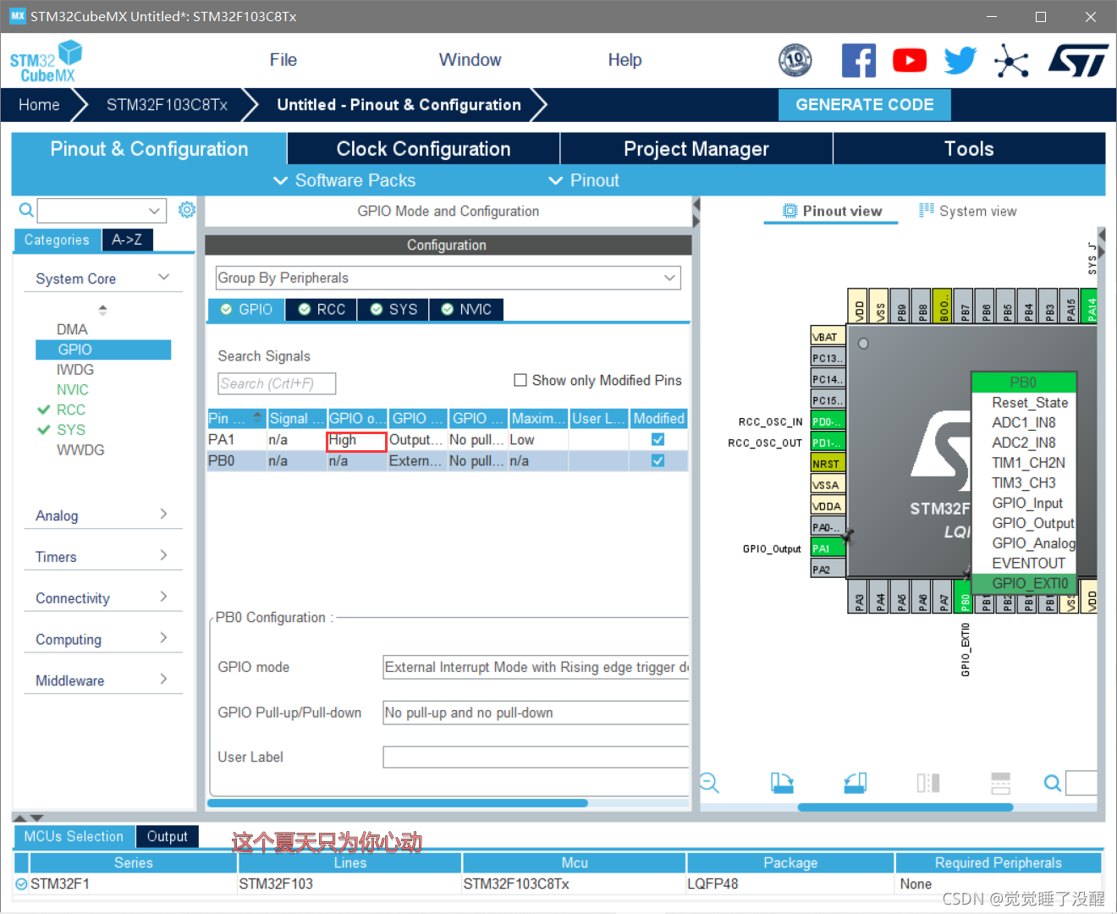1117x914 pixels.
Task: Click the pinout view horizontal scrollbar
Action: (x=905, y=807)
